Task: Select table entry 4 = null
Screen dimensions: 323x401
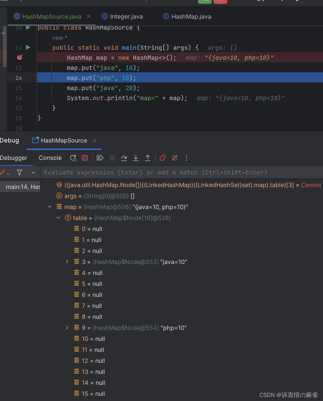Action: (x=182, y=273)
